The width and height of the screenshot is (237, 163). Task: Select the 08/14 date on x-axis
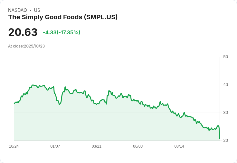pos(179,146)
